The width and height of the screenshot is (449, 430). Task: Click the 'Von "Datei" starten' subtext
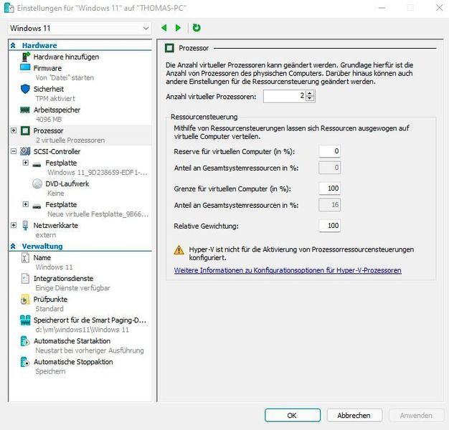coord(65,77)
